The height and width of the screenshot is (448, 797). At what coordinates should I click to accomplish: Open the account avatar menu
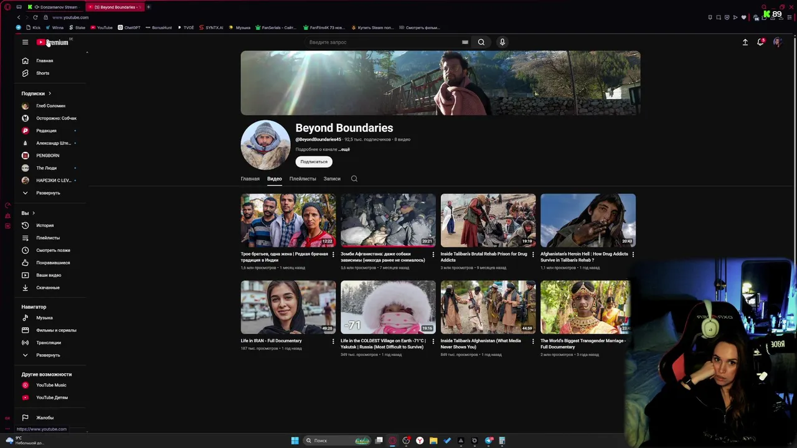point(777,42)
